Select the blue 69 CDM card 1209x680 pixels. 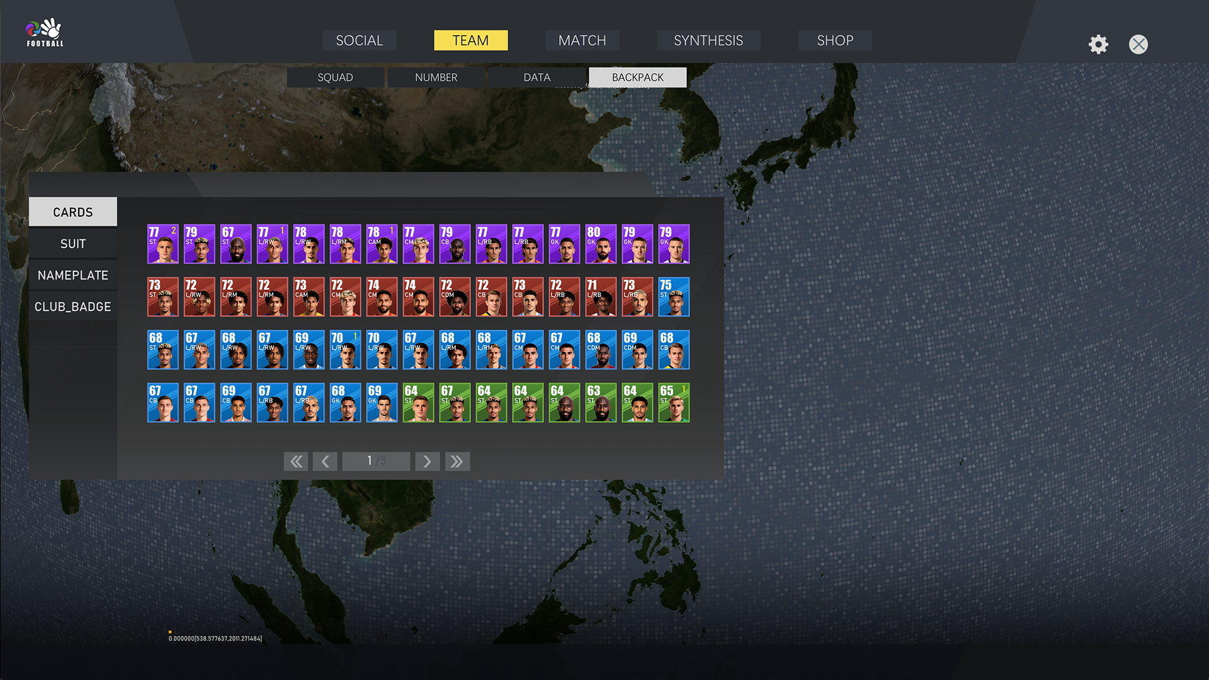638,349
